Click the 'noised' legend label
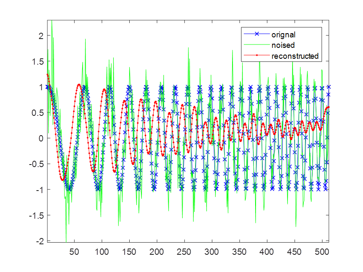This screenshot has height=272, width=363. coord(283,45)
